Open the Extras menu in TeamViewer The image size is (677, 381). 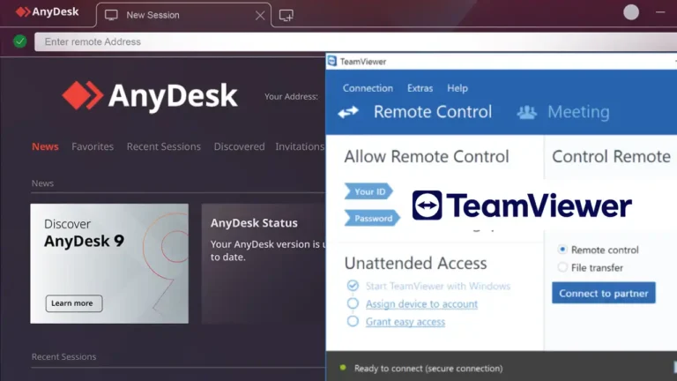point(420,88)
